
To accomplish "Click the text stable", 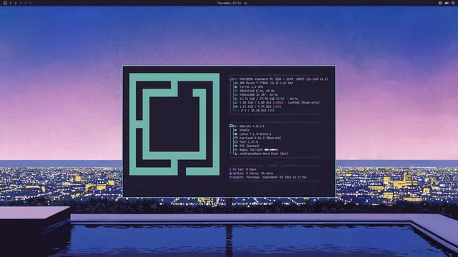I will pyautogui.click(x=244, y=130).
